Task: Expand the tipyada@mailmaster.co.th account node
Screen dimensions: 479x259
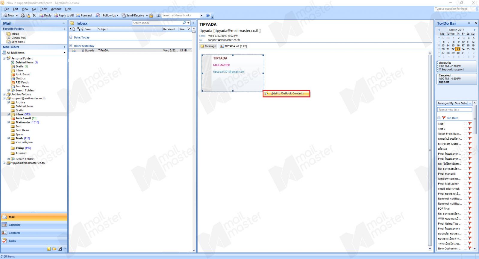Action: point(4,163)
